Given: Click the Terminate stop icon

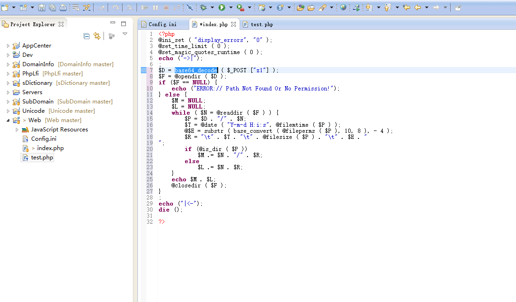Looking at the screenshot, I should [166, 7].
